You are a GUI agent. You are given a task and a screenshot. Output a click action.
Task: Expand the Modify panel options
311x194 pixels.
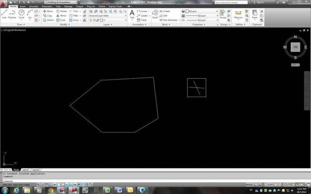click(x=64, y=24)
